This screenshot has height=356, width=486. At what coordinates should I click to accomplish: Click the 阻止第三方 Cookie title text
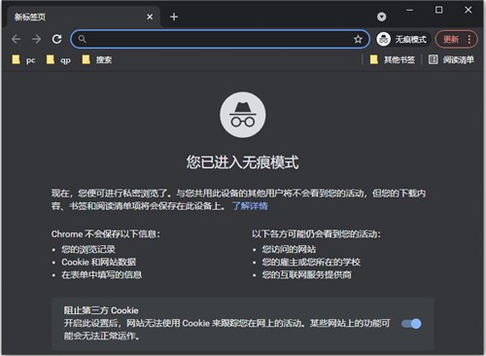point(101,310)
